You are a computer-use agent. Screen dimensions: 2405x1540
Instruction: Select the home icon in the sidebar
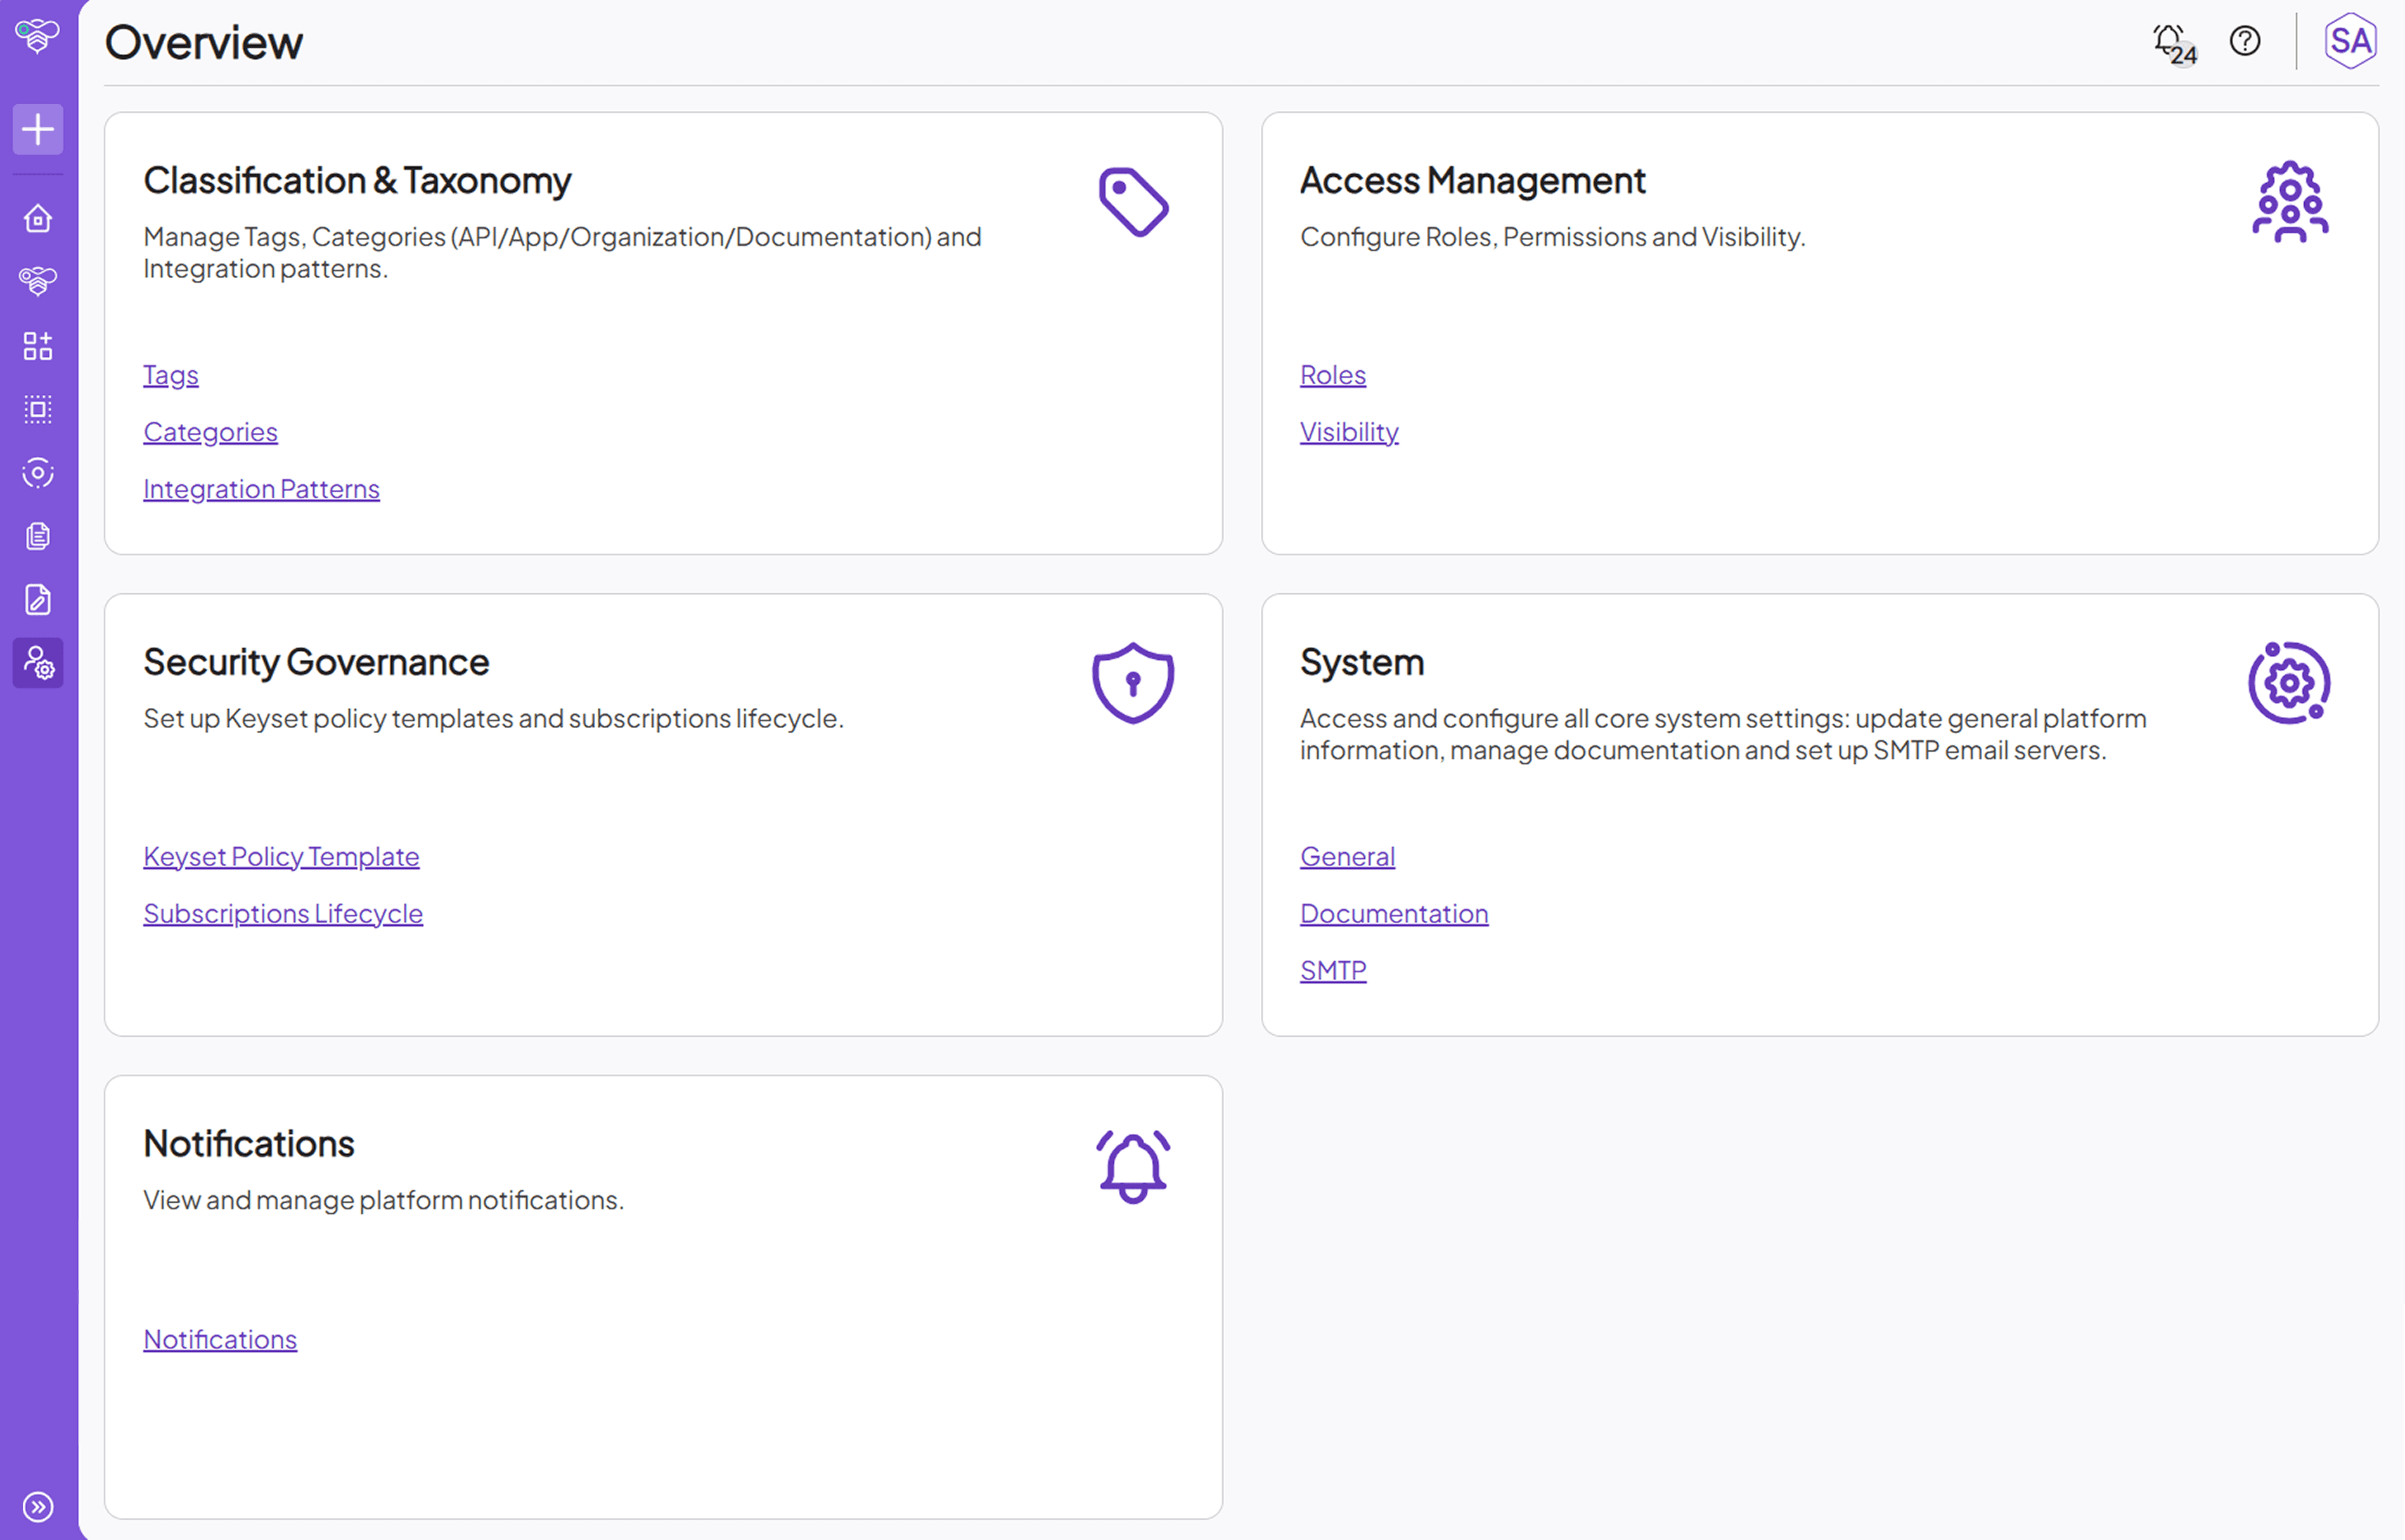[x=37, y=218]
